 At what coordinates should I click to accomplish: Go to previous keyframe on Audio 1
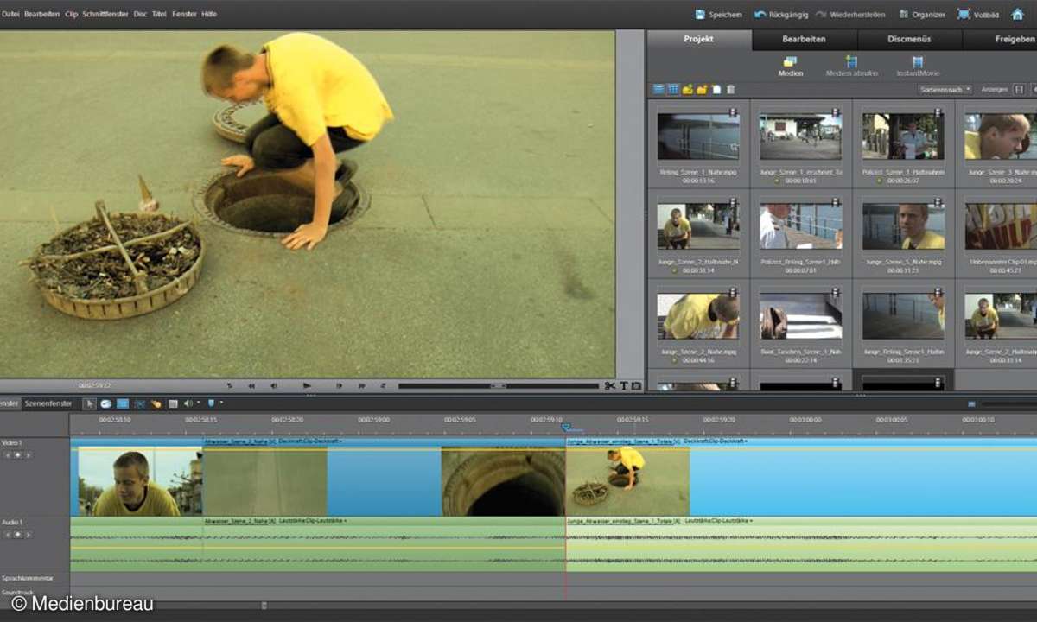8,535
